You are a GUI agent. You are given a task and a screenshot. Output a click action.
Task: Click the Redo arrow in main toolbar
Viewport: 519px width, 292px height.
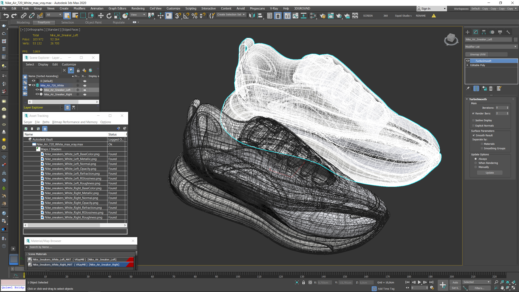point(14,16)
